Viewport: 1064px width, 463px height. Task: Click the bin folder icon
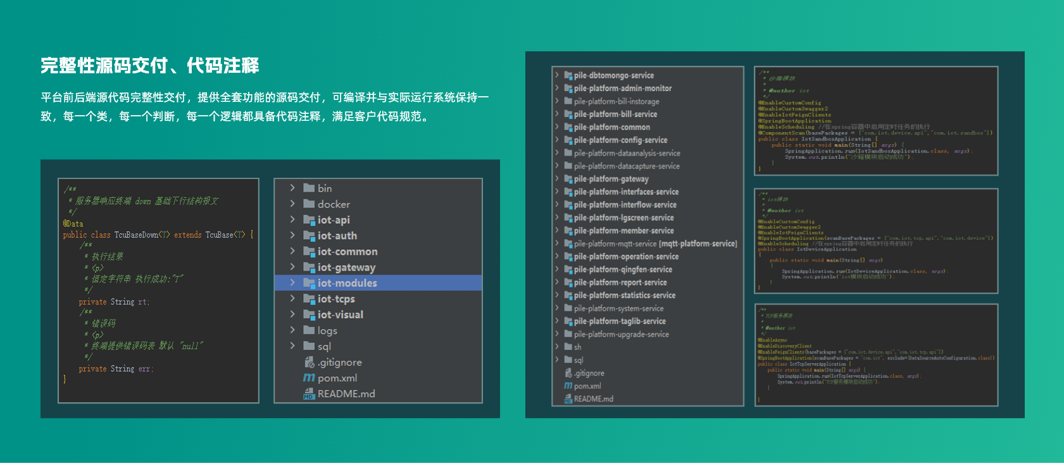309,188
